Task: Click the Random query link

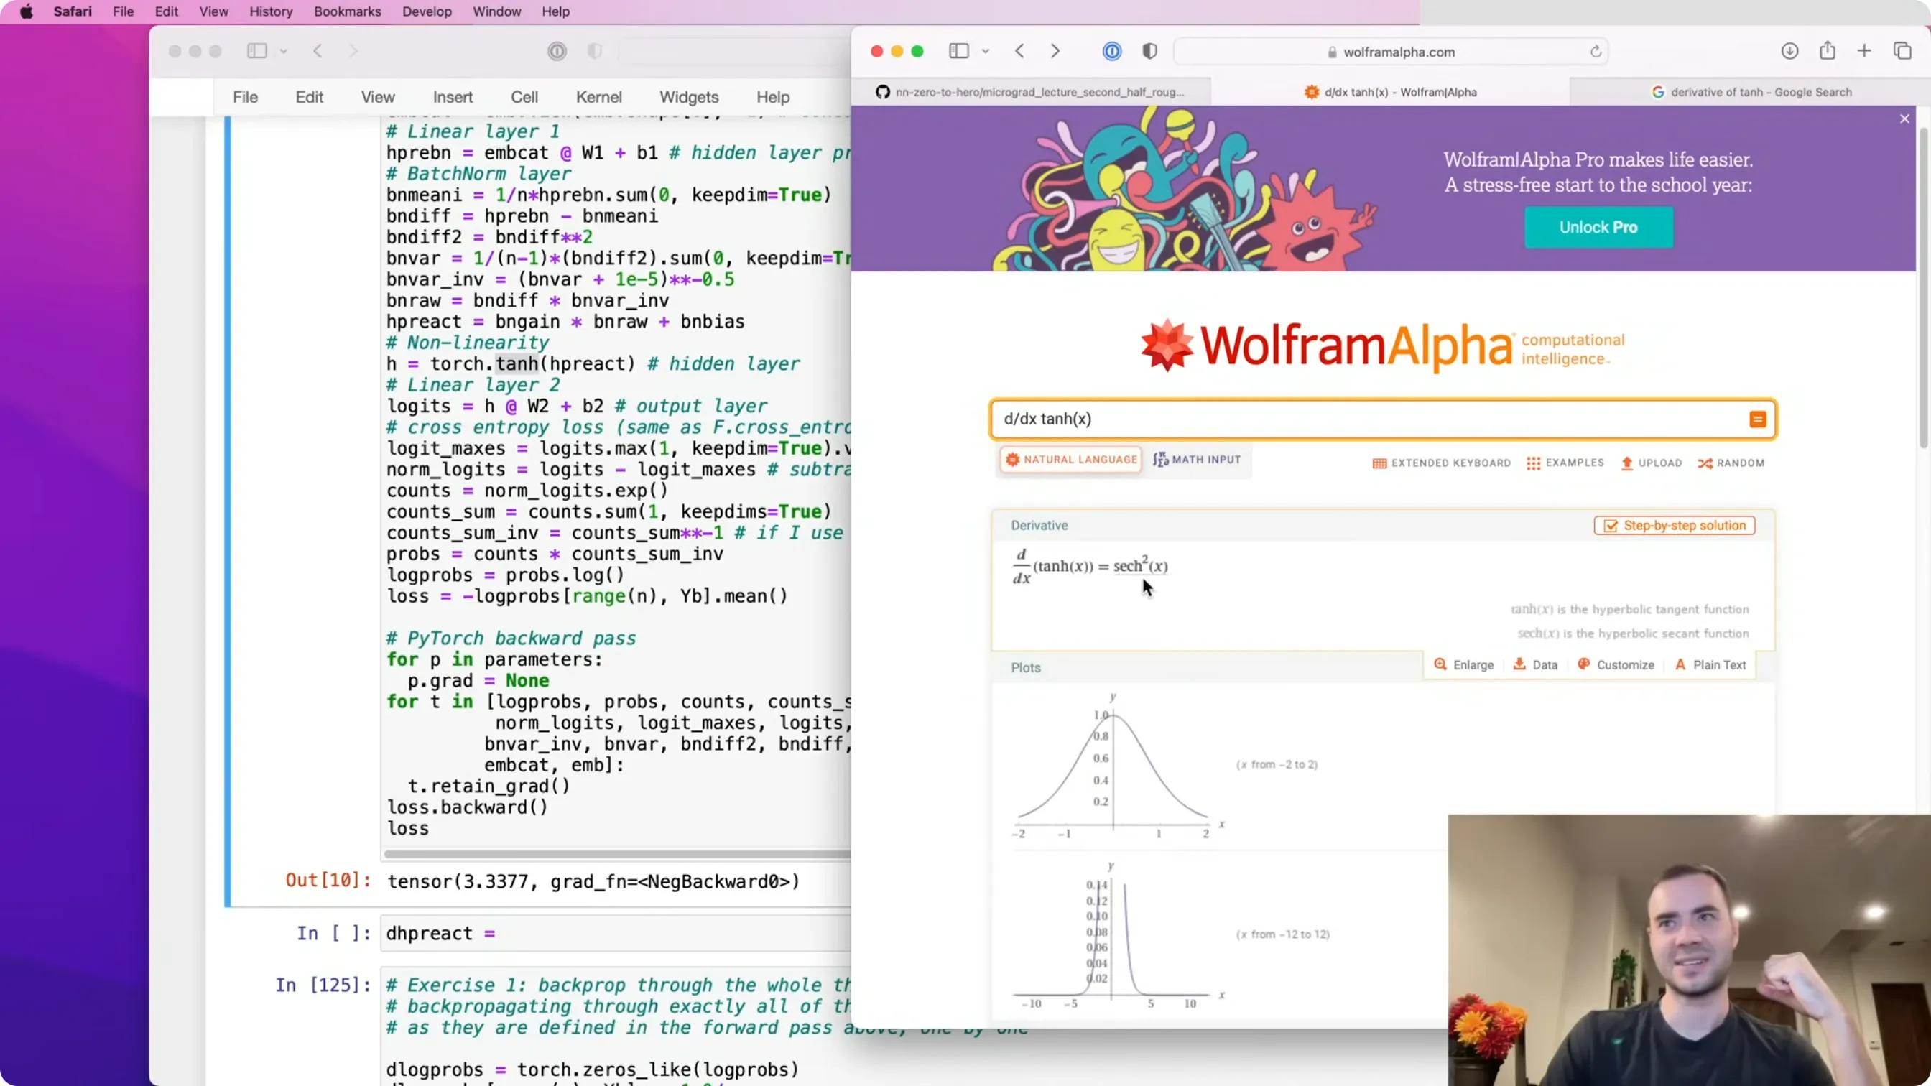Action: tap(1731, 463)
